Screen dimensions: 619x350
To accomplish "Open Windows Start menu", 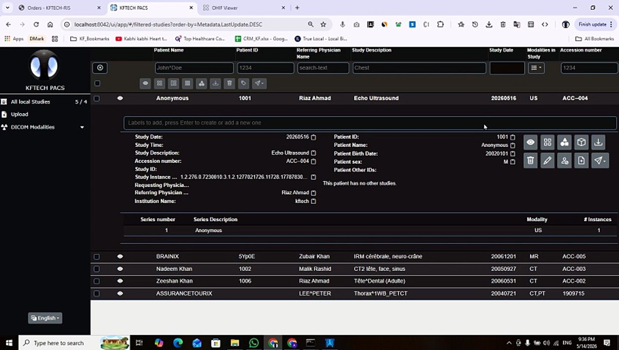I will (x=9, y=343).
